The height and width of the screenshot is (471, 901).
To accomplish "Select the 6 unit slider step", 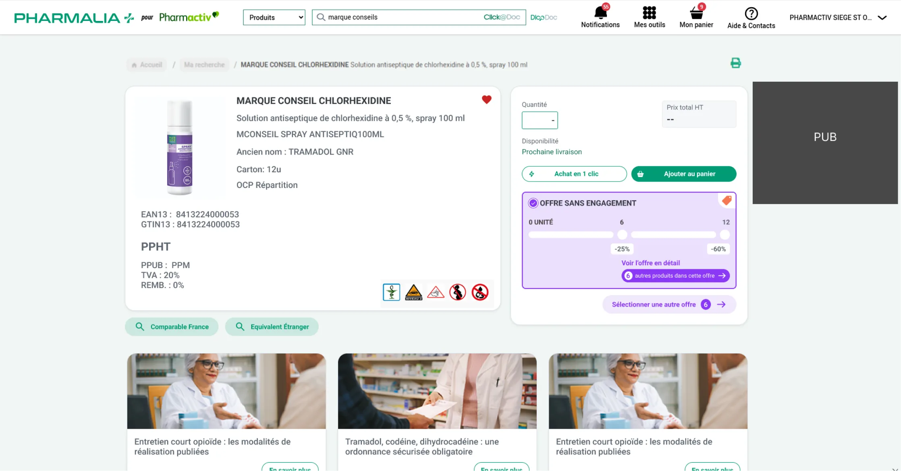I will 623,235.
